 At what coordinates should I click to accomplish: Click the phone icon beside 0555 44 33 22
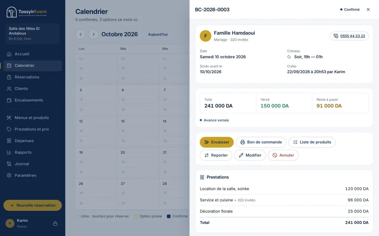[x=336, y=36]
